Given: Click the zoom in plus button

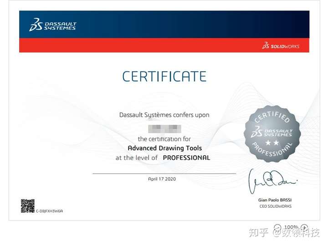Looking at the screenshot, I should click(305, 227).
